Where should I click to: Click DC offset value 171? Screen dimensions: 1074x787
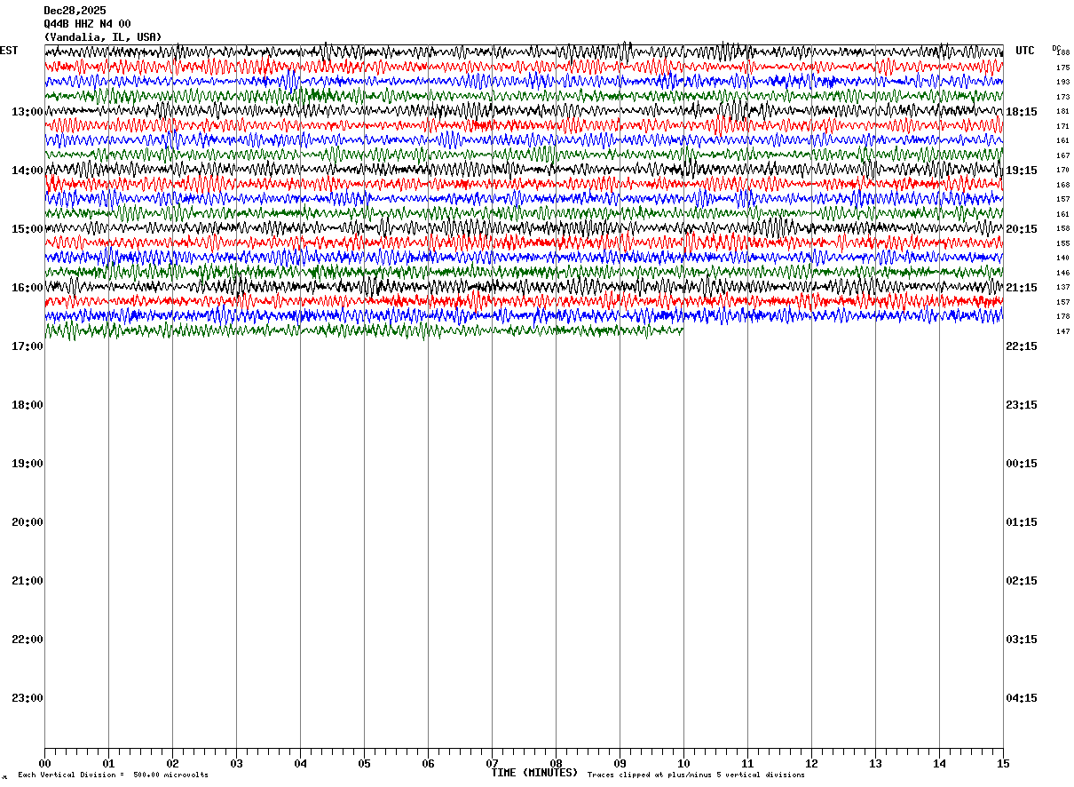tap(1062, 126)
